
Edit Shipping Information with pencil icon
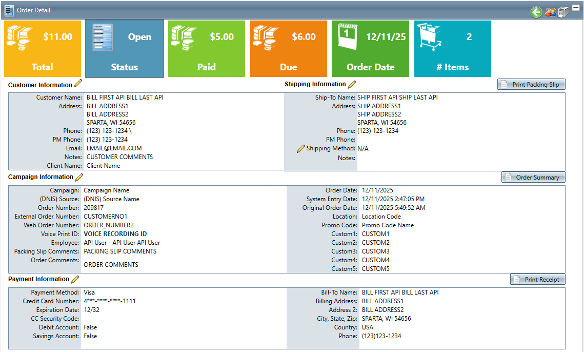coord(352,84)
